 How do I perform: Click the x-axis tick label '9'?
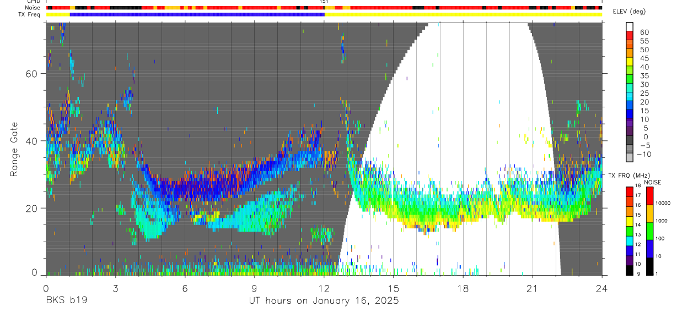(254, 288)
